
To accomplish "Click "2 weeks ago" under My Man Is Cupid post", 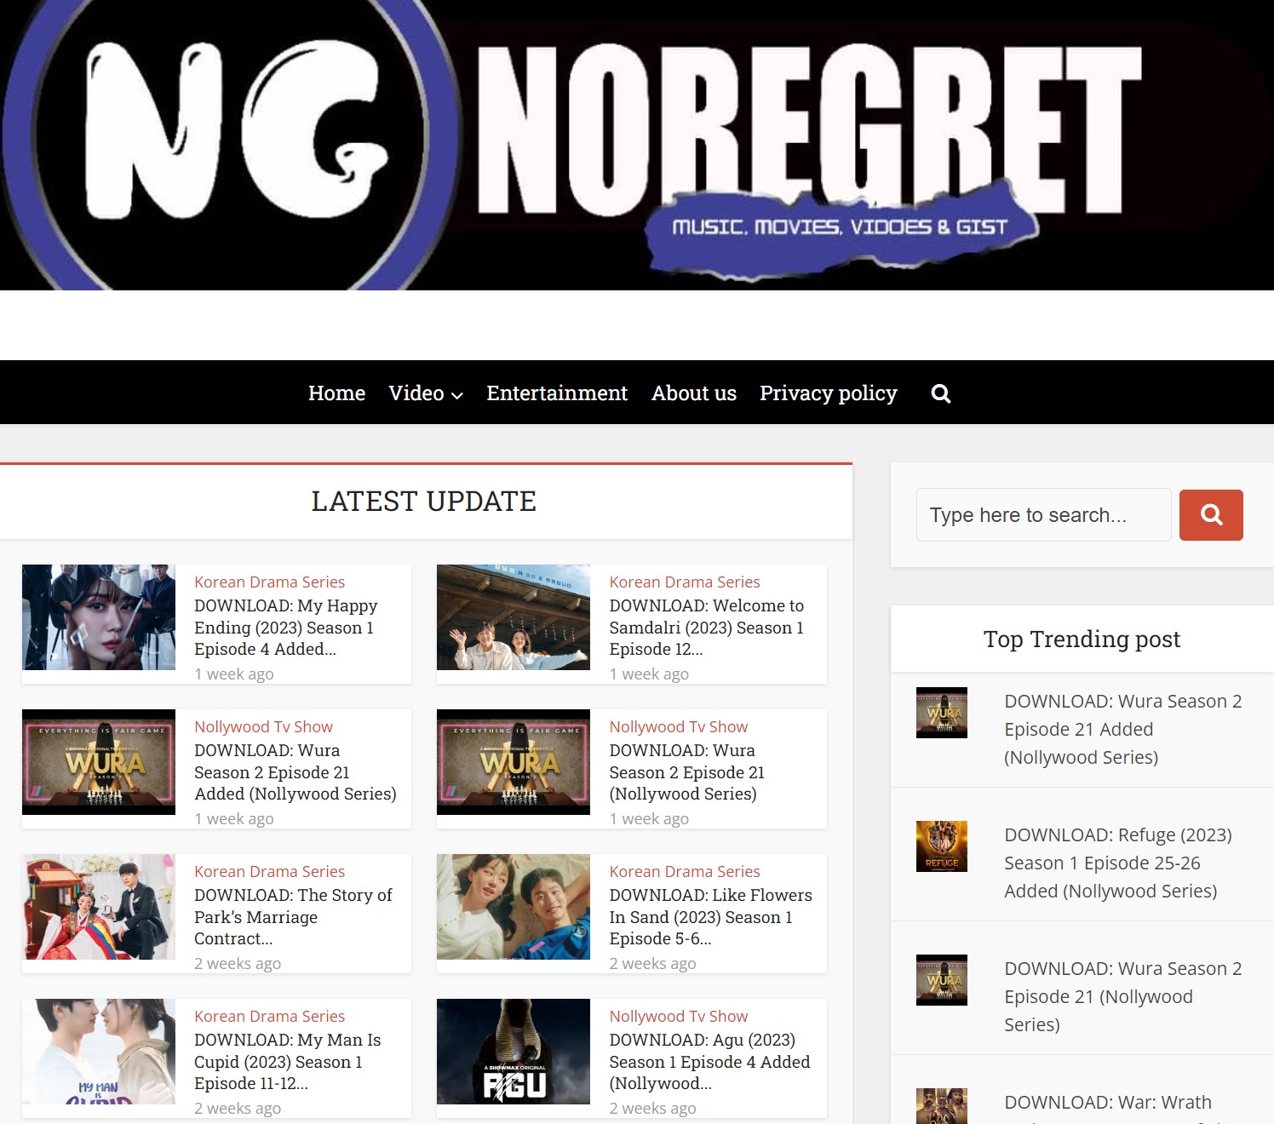I will coord(238,1108).
